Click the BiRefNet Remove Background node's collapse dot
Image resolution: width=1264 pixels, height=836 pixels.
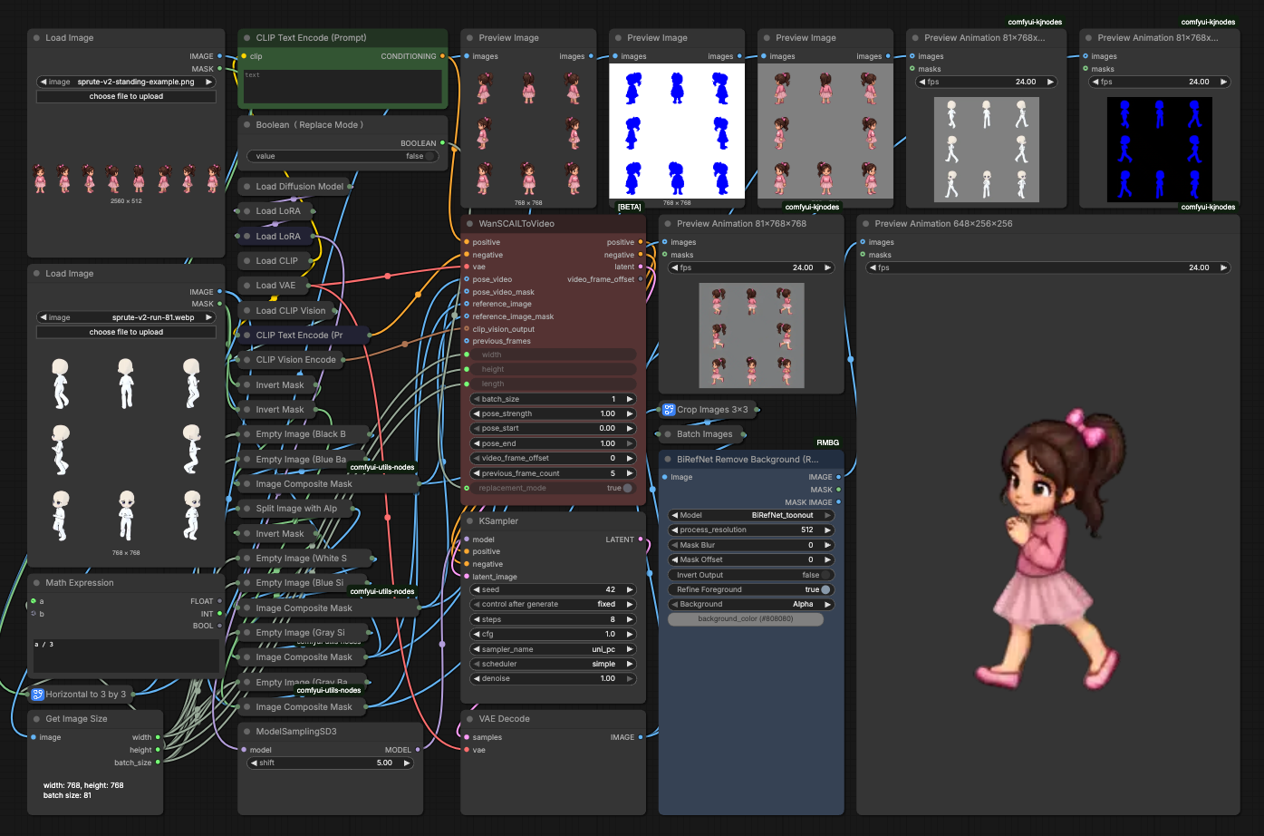pos(668,460)
